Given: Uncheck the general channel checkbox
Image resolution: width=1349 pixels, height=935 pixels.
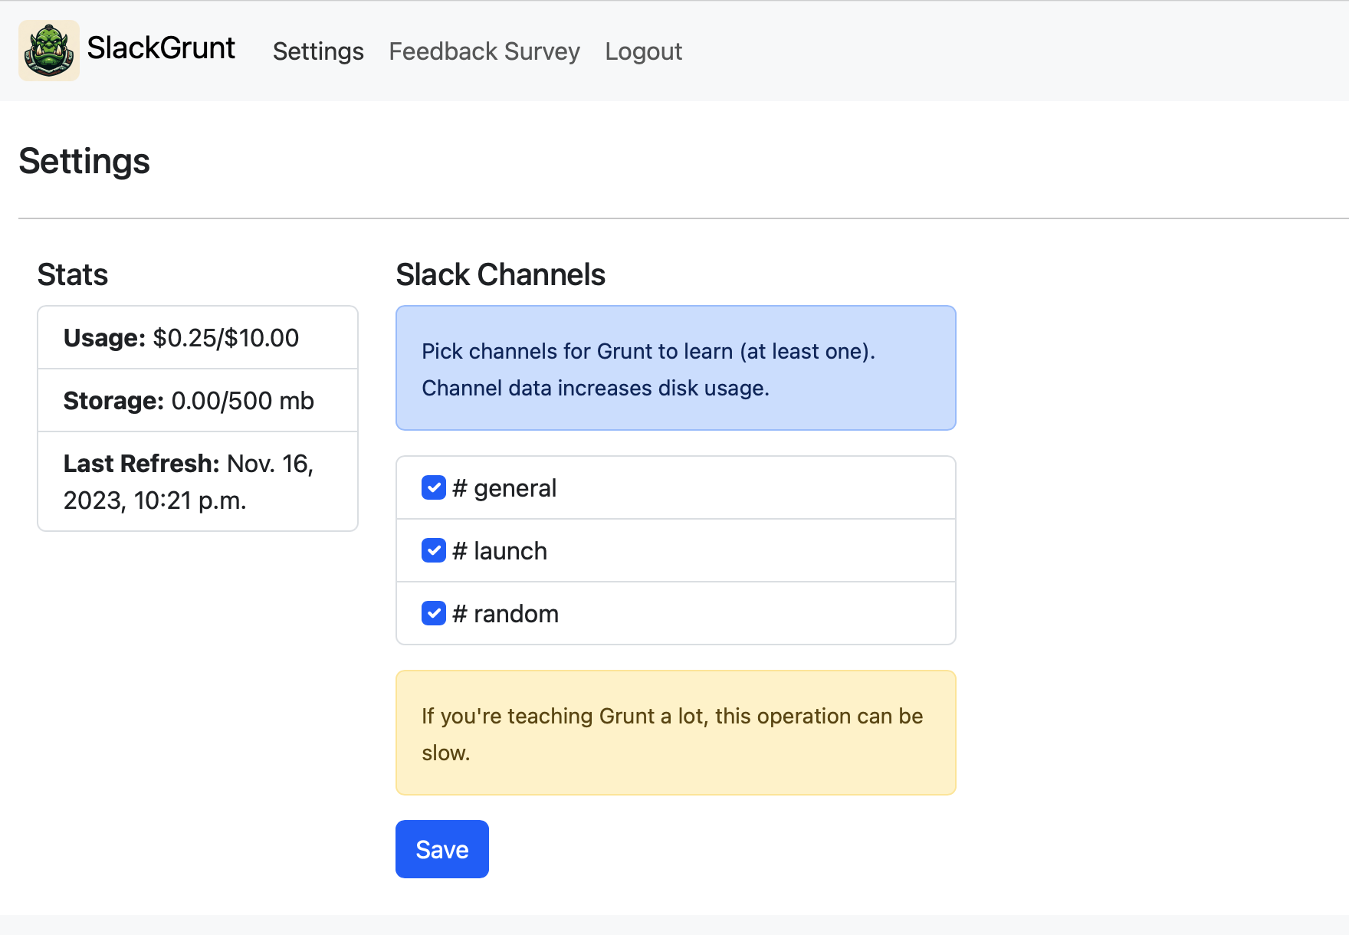Looking at the screenshot, I should coord(434,487).
